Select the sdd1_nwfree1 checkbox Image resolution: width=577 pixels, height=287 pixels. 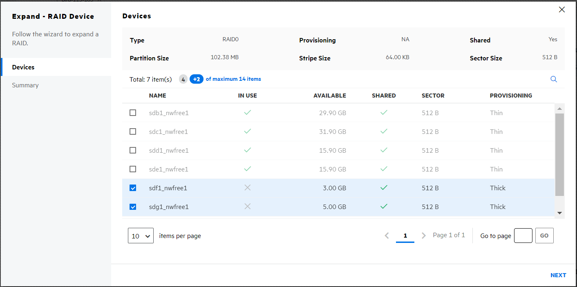(133, 150)
